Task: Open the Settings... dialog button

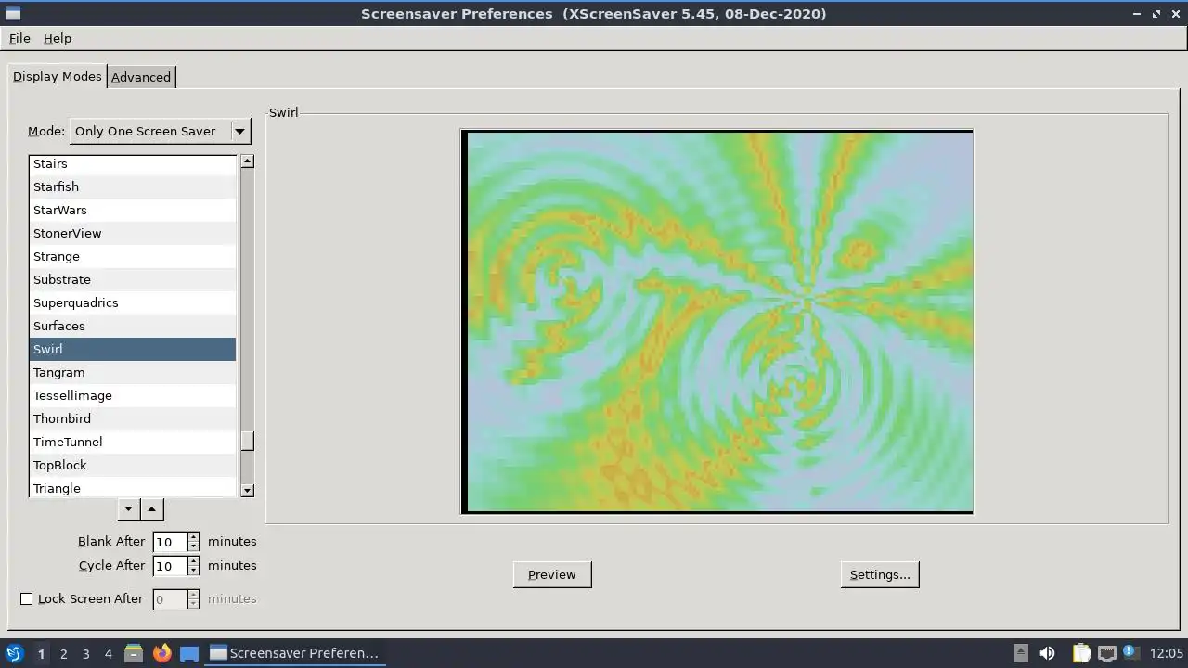Action: 880,574
